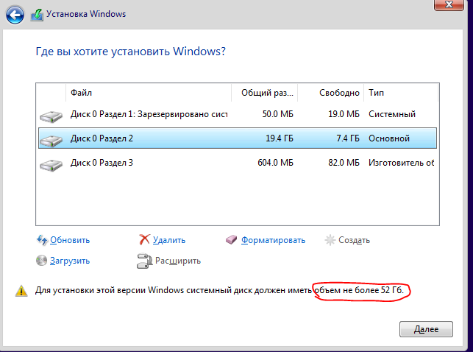The width and height of the screenshot is (473, 352).
Task: Click the drive icon for Диск 0 Раздел 2
Action: click(x=51, y=141)
